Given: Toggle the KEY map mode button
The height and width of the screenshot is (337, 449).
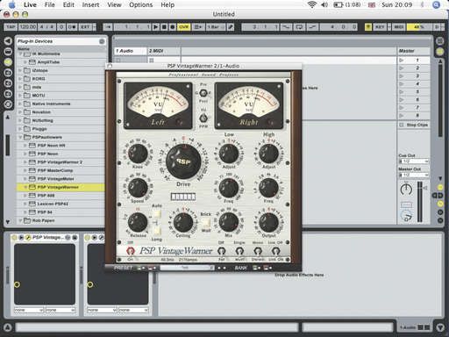Looking at the screenshot, I should (380, 27).
